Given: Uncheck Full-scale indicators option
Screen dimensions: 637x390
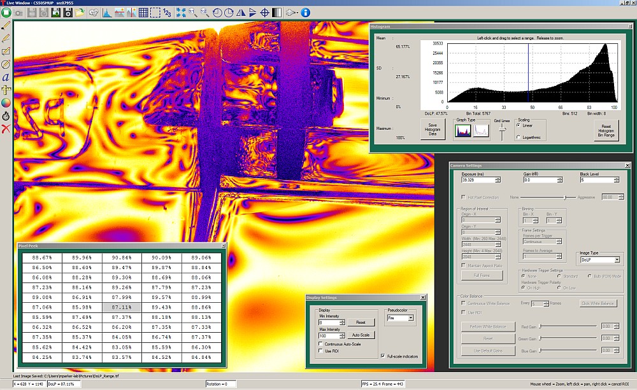Looking at the screenshot, I should pos(382,356).
